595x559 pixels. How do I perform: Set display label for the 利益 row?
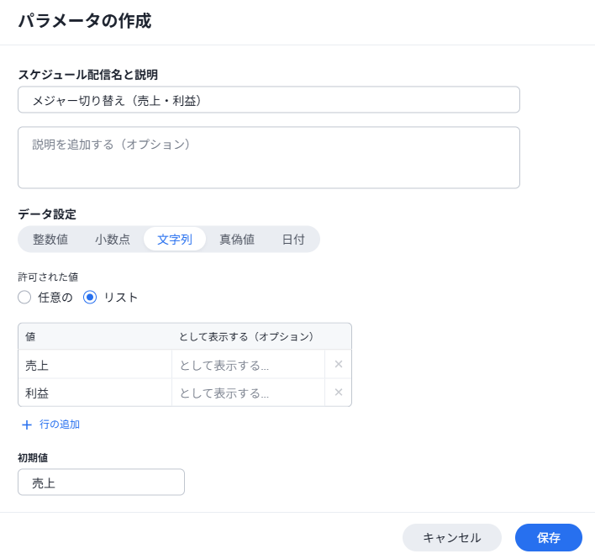tap(248, 393)
